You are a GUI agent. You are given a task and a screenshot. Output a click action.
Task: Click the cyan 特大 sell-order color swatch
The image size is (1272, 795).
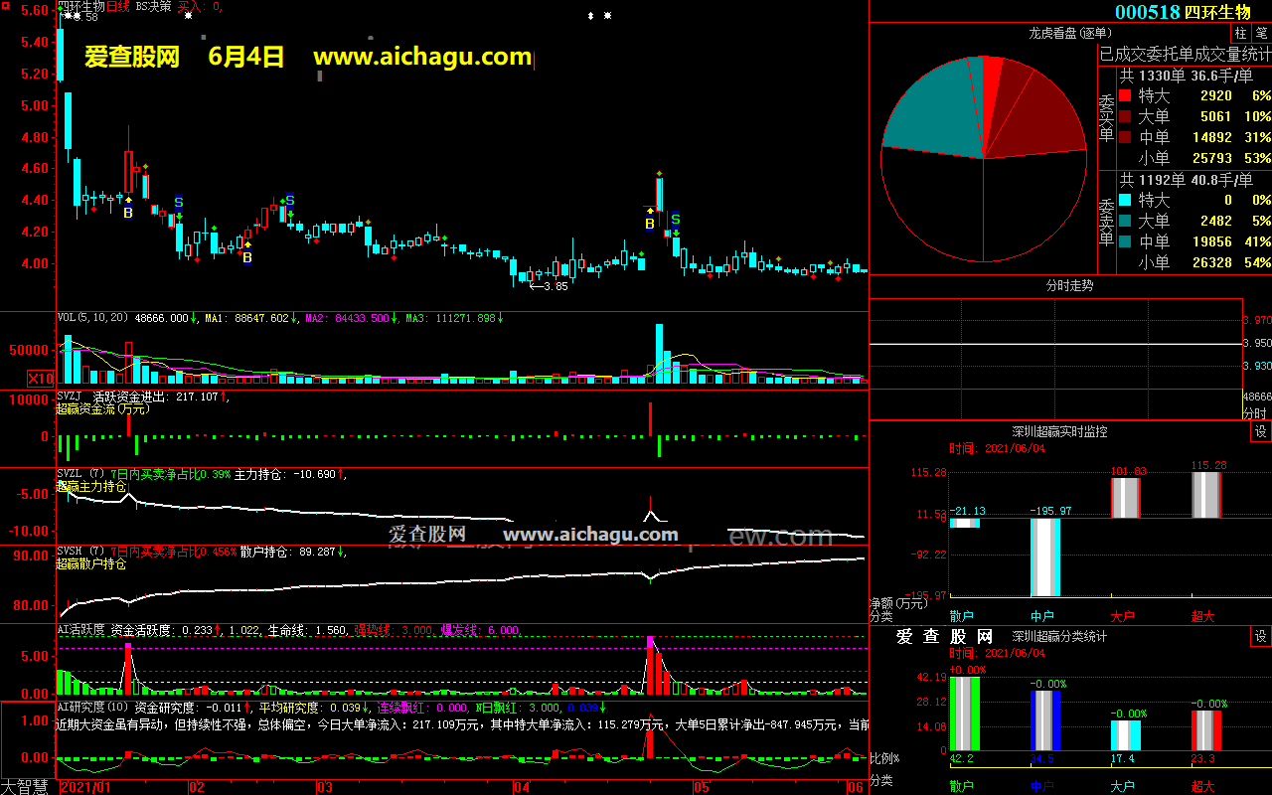point(1124,201)
